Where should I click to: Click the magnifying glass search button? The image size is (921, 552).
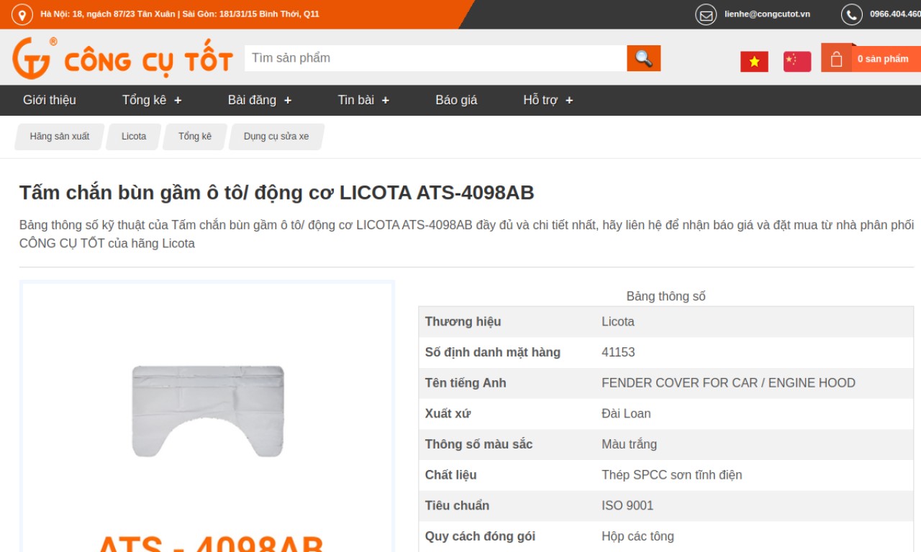(643, 58)
